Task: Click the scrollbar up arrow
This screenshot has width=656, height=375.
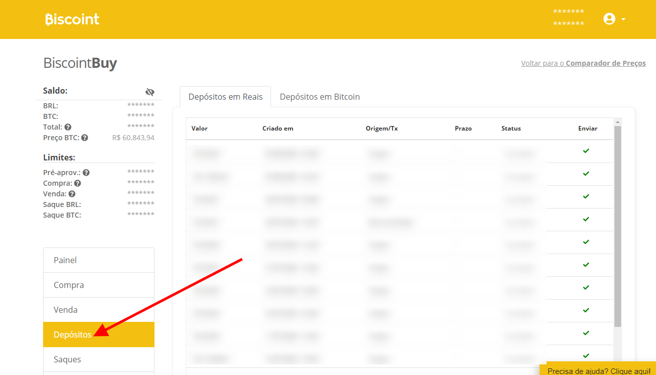Action: pos(618,122)
